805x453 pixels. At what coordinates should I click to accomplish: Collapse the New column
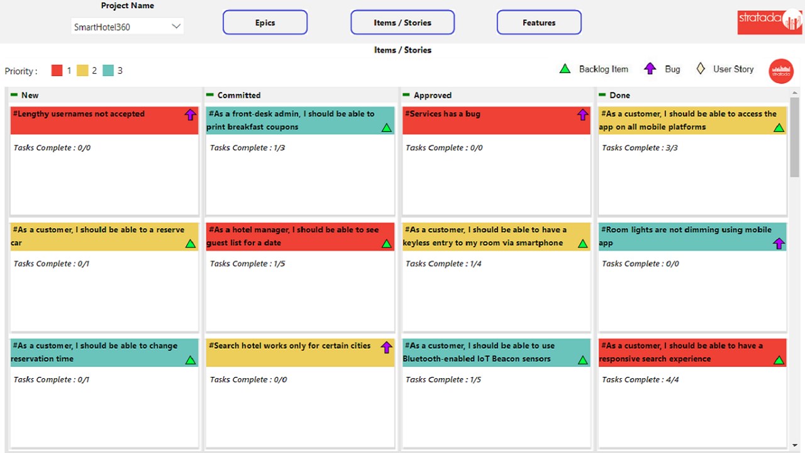pos(14,95)
